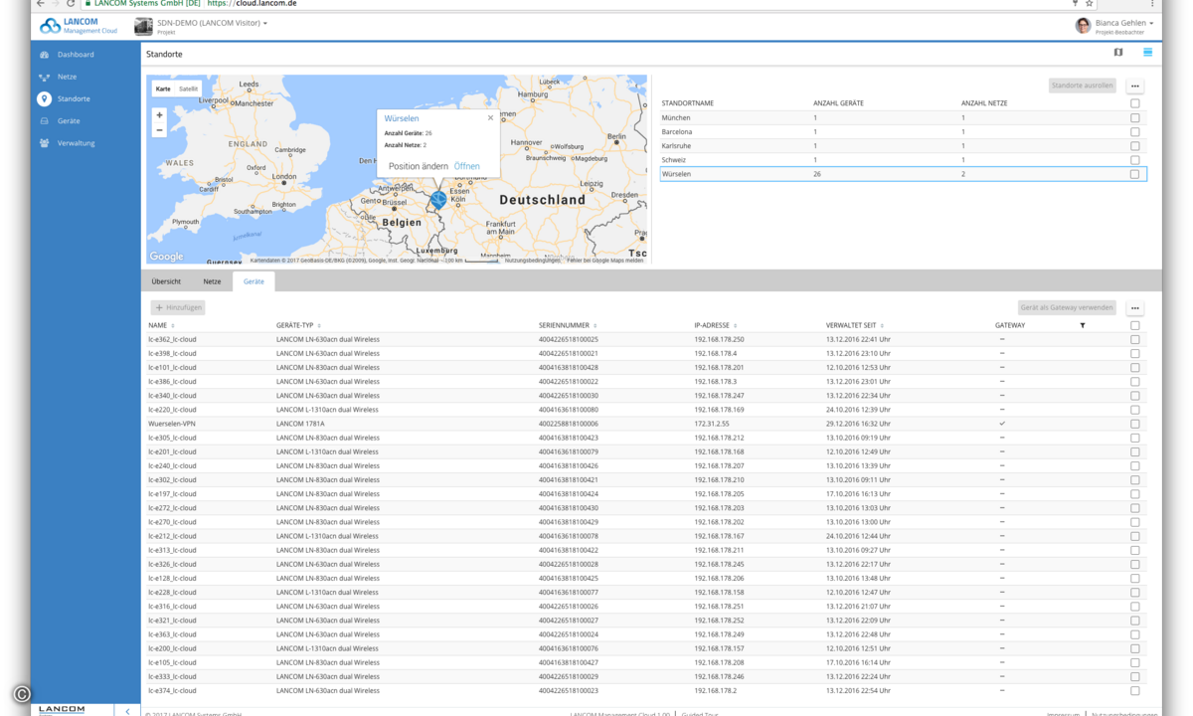1193x716 pixels.
Task: Click device lc-e398_lc-cloud name
Action: [172, 354]
